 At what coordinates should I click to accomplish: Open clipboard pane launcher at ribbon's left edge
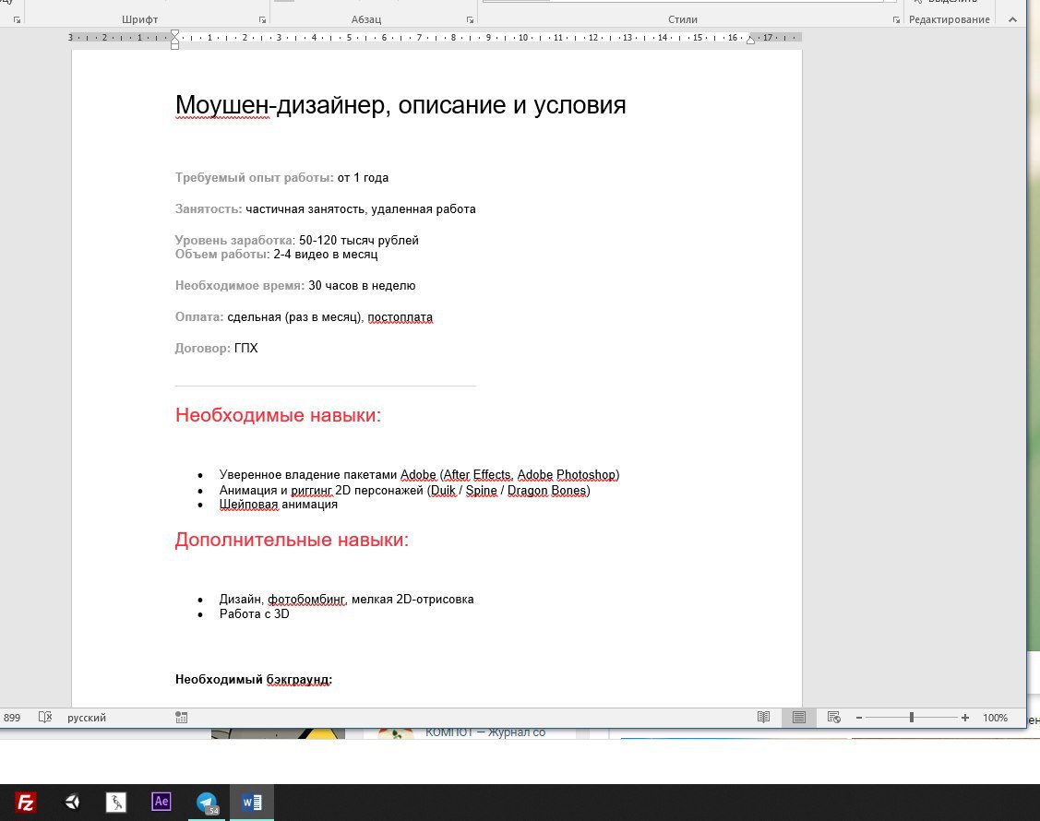(18, 20)
